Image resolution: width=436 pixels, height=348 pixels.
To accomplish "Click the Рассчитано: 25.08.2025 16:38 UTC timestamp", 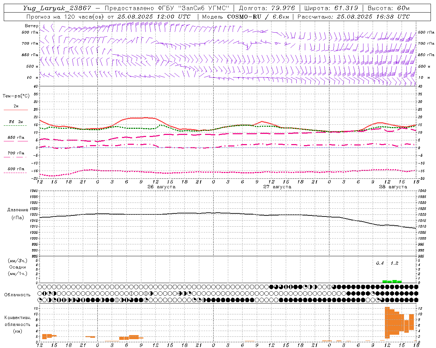I will (354, 16).
